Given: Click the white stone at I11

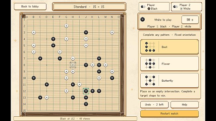Looking at the screenshot, I should click(x=79, y=85).
